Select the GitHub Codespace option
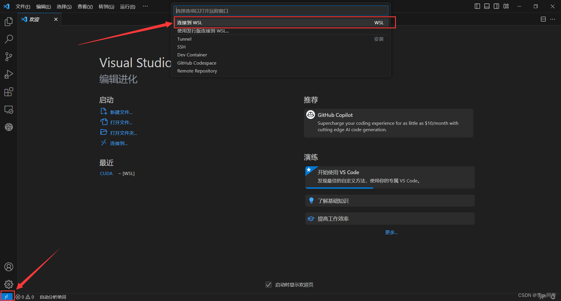 (x=281, y=63)
